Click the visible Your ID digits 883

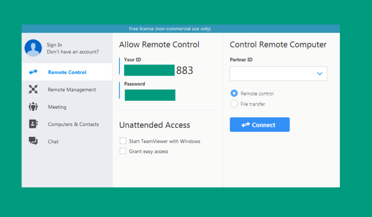click(x=185, y=70)
